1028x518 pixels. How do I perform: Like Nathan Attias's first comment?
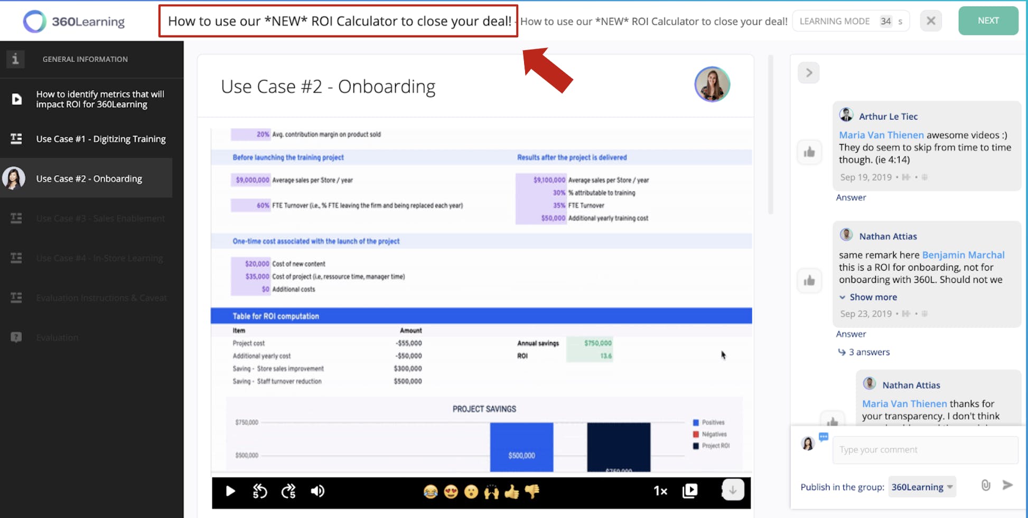pyautogui.click(x=809, y=281)
